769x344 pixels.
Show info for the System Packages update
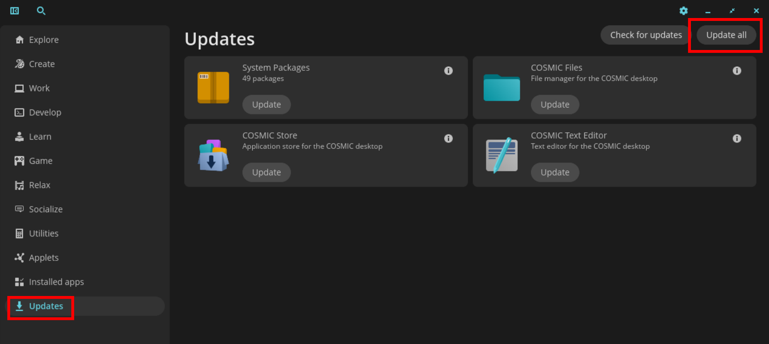tap(448, 70)
